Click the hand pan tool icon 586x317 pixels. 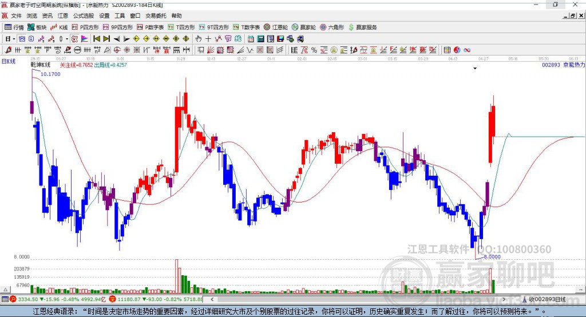point(198,39)
